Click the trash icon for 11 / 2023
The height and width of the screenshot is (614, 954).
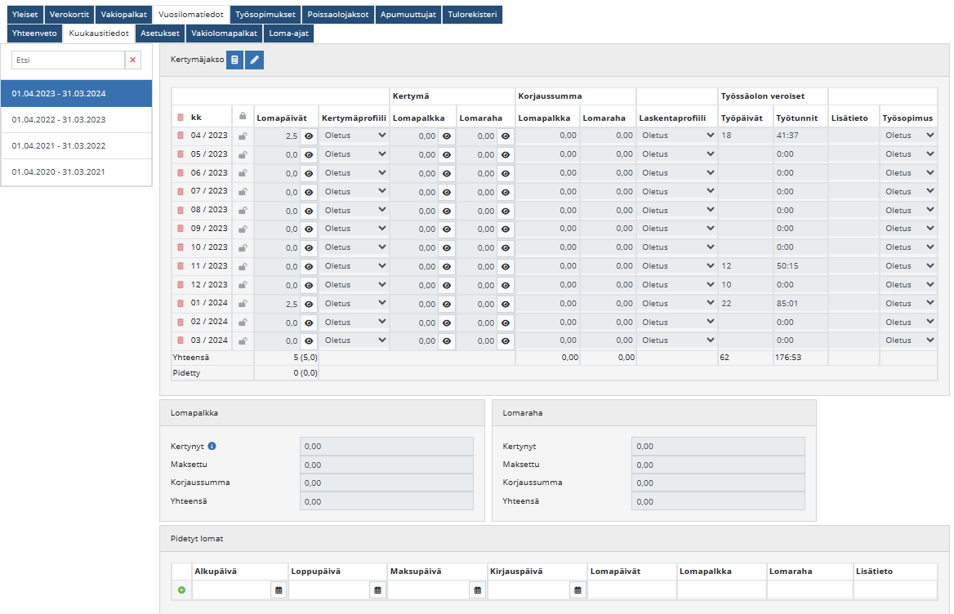point(181,266)
